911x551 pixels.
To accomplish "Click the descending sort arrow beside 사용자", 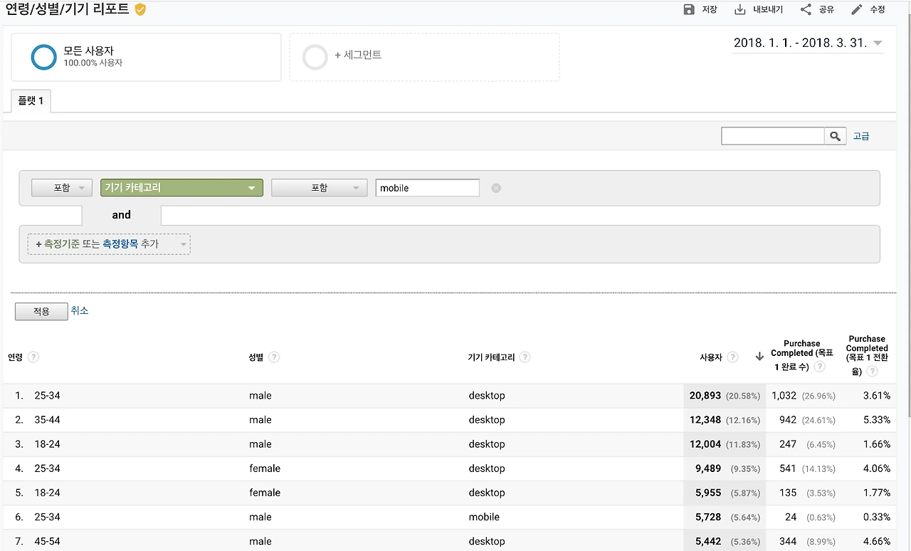I will tap(759, 357).
